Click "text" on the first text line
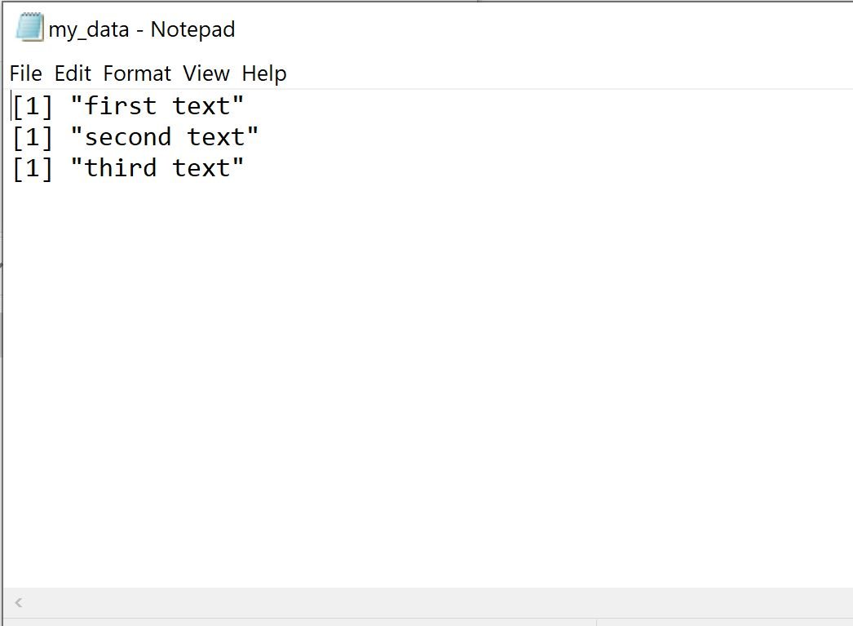This screenshot has height=626, width=853. [x=201, y=106]
